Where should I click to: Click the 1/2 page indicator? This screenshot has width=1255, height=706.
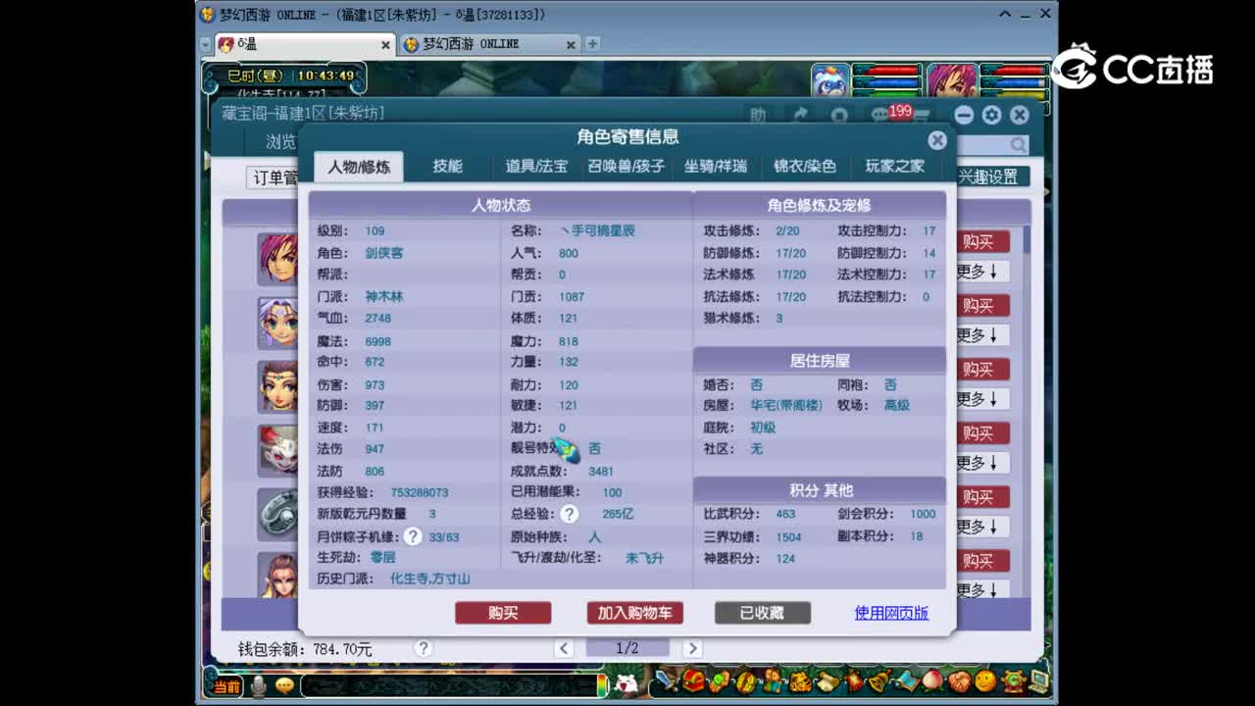pos(627,648)
